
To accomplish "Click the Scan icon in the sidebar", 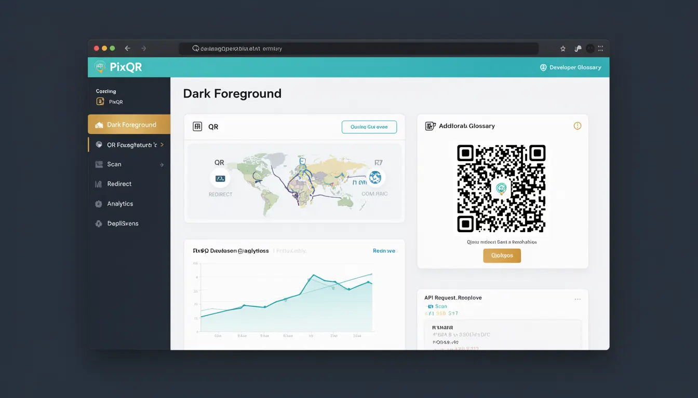I will point(99,164).
